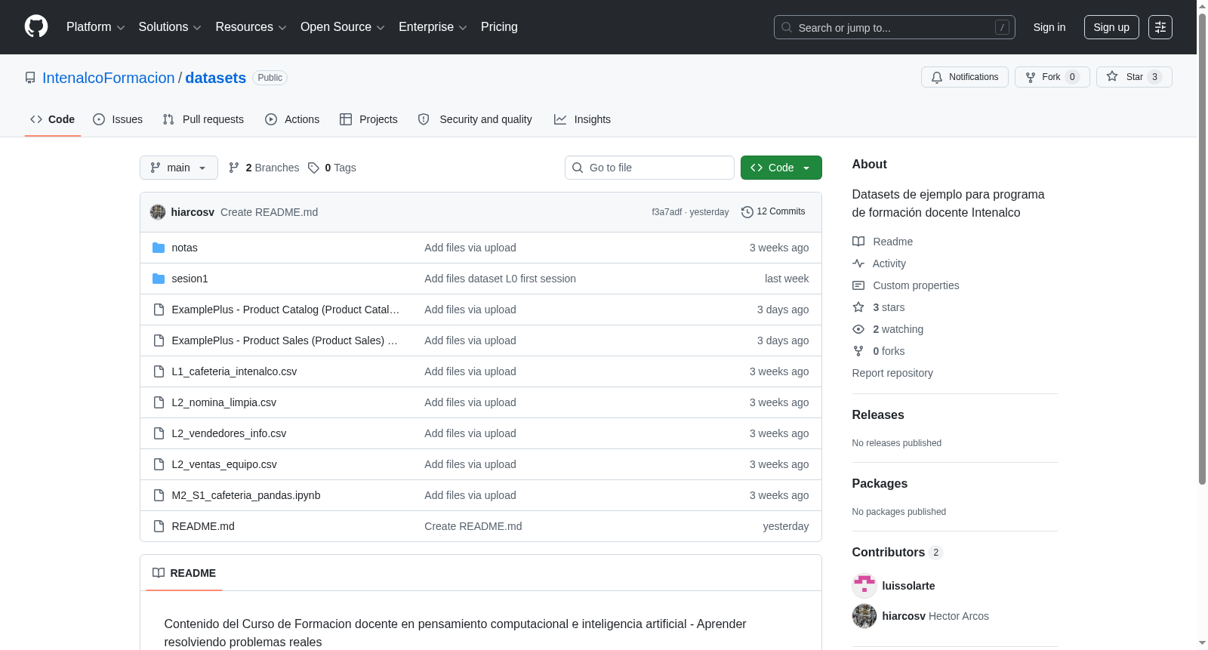Click the fork icon beside 0 forks
The height and width of the screenshot is (650, 1208).
point(858,351)
